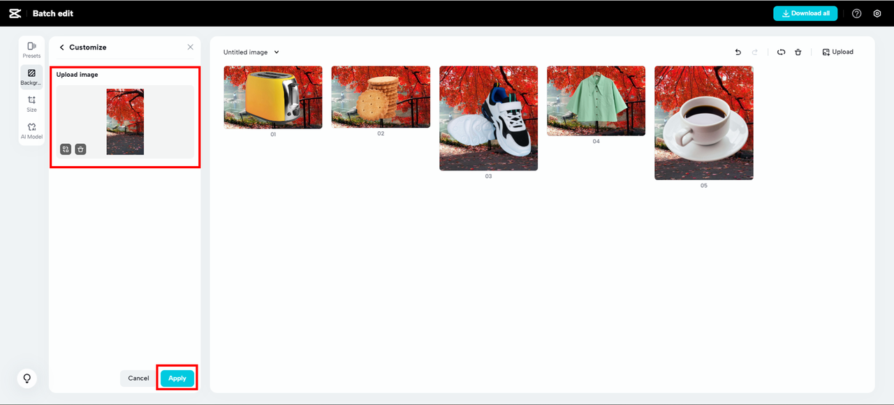Click the Upload button
This screenshot has width=894, height=405.
[837, 52]
